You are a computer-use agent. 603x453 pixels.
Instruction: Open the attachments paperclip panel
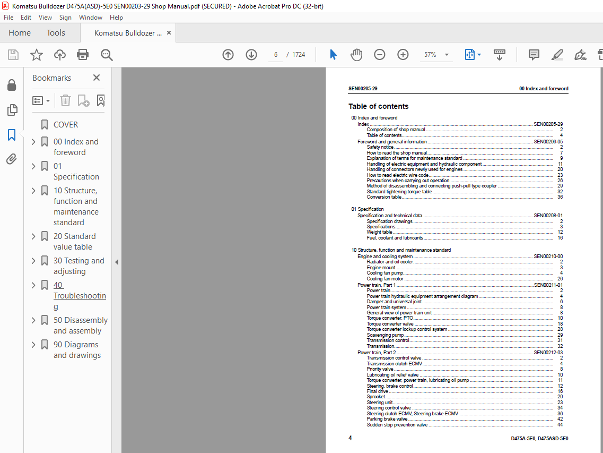pos(12,159)
